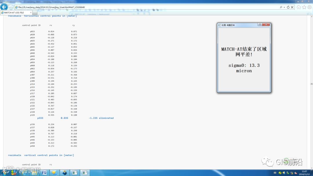The height and width of the screenshot is (176, 313).
Task: Click the tray volume muted icon
Action: (296, 173)
